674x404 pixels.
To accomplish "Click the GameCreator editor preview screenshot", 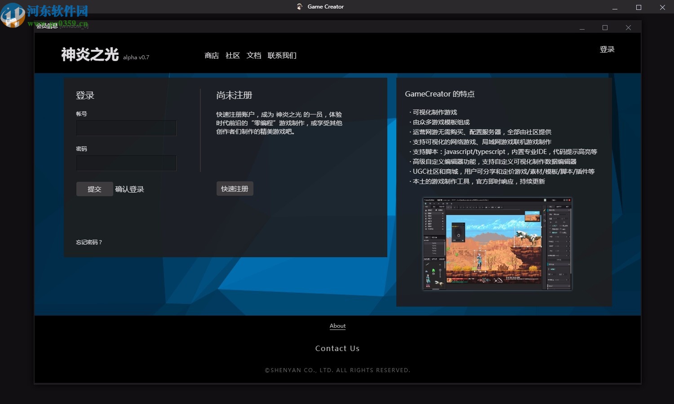I will coord(497,244).
